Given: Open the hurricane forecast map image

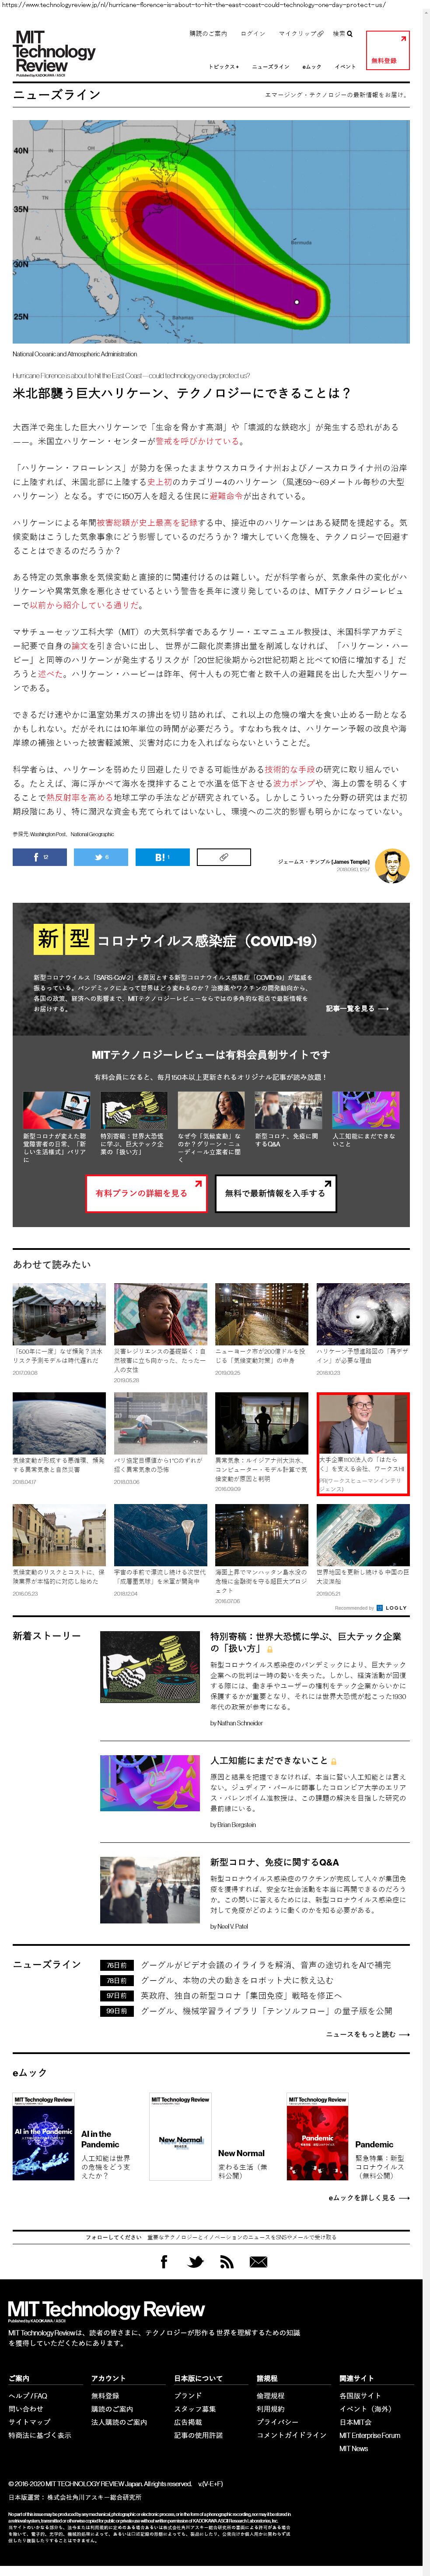Looking at the screenshot, I should click(210, 232).
